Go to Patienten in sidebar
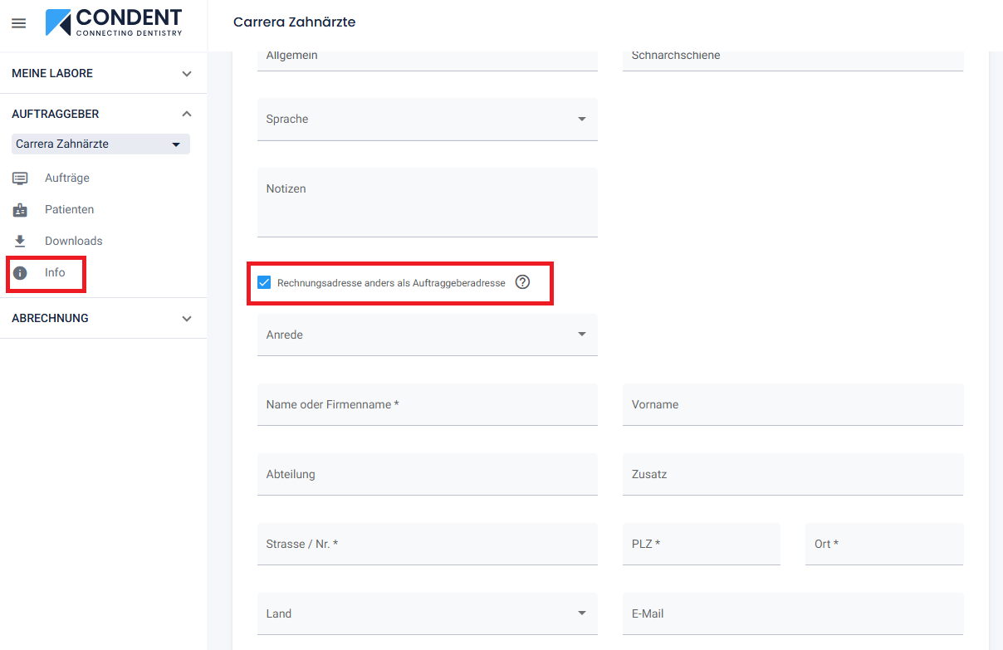This screenshot has width=1003, height=650. 69,209
